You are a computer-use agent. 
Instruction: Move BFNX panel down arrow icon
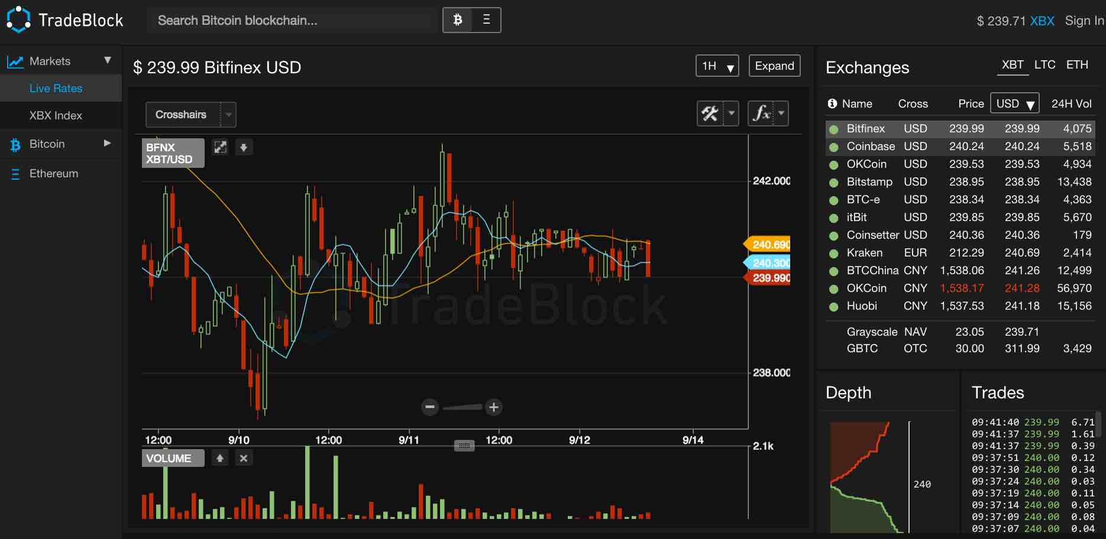coord(243,147)
